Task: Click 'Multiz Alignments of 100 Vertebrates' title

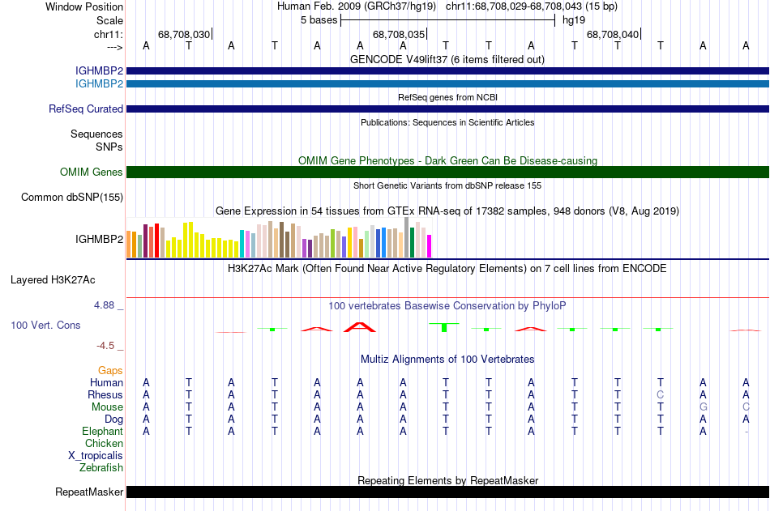Action: pyautogui.click(x=447, y=360)
